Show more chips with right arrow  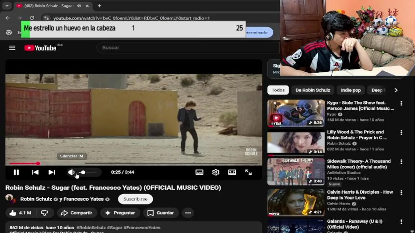point(396,90)
